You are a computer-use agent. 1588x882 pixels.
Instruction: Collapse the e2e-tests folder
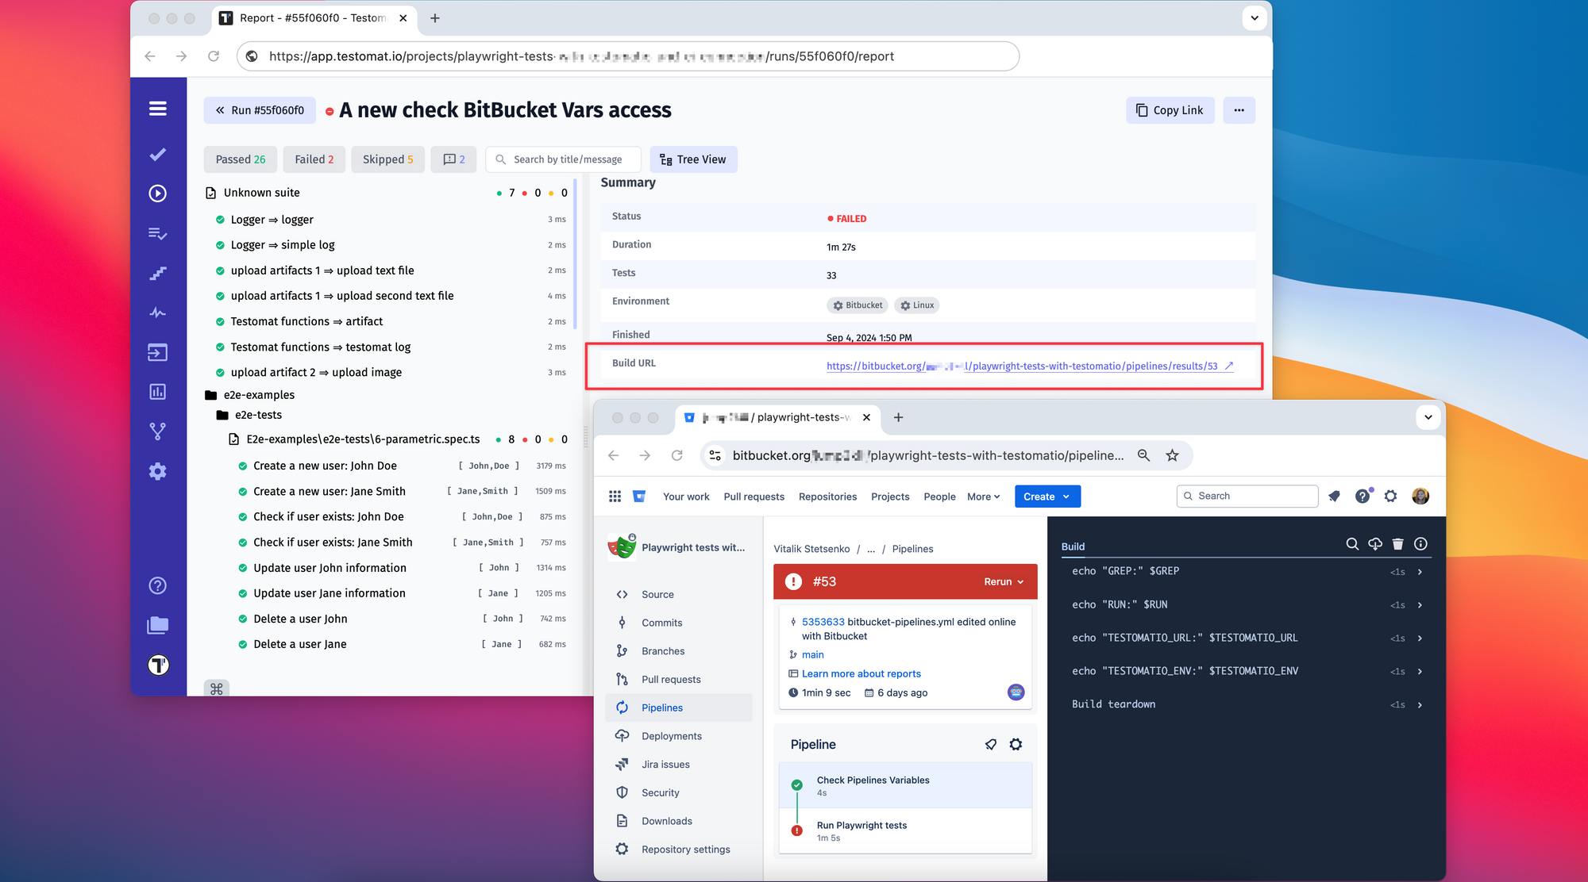[x=222, y=415]
